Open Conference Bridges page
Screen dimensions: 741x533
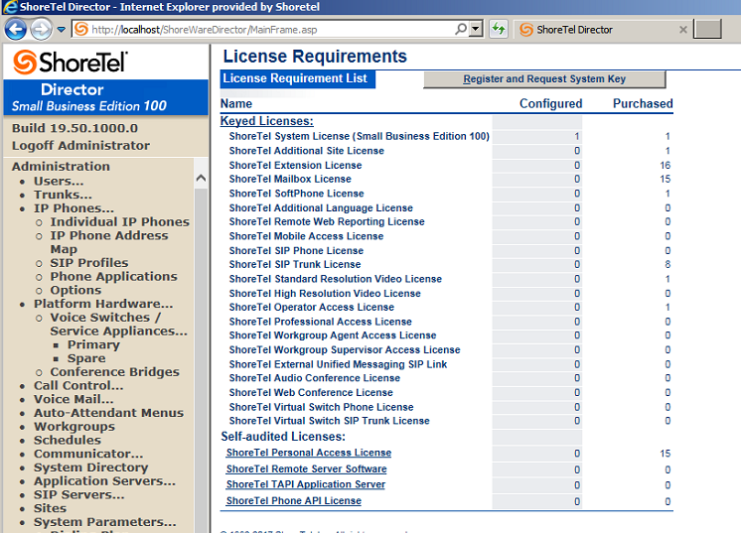click(115, 372)
